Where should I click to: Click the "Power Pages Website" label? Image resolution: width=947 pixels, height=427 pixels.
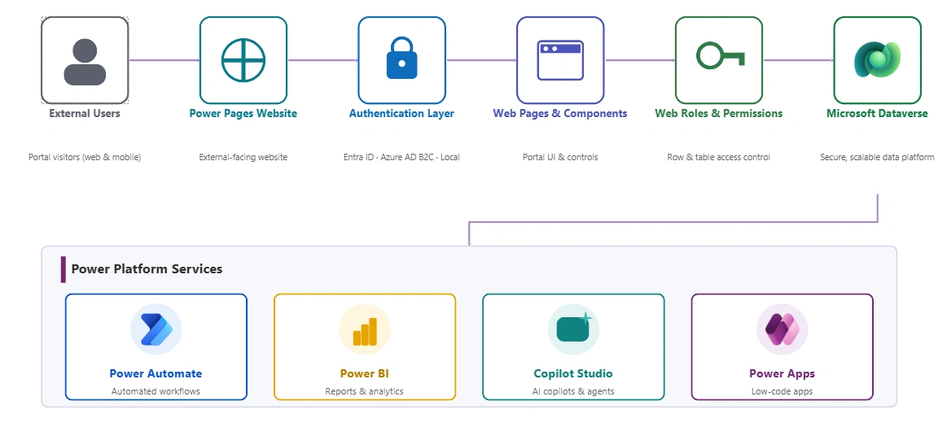(x=243, y=113)
